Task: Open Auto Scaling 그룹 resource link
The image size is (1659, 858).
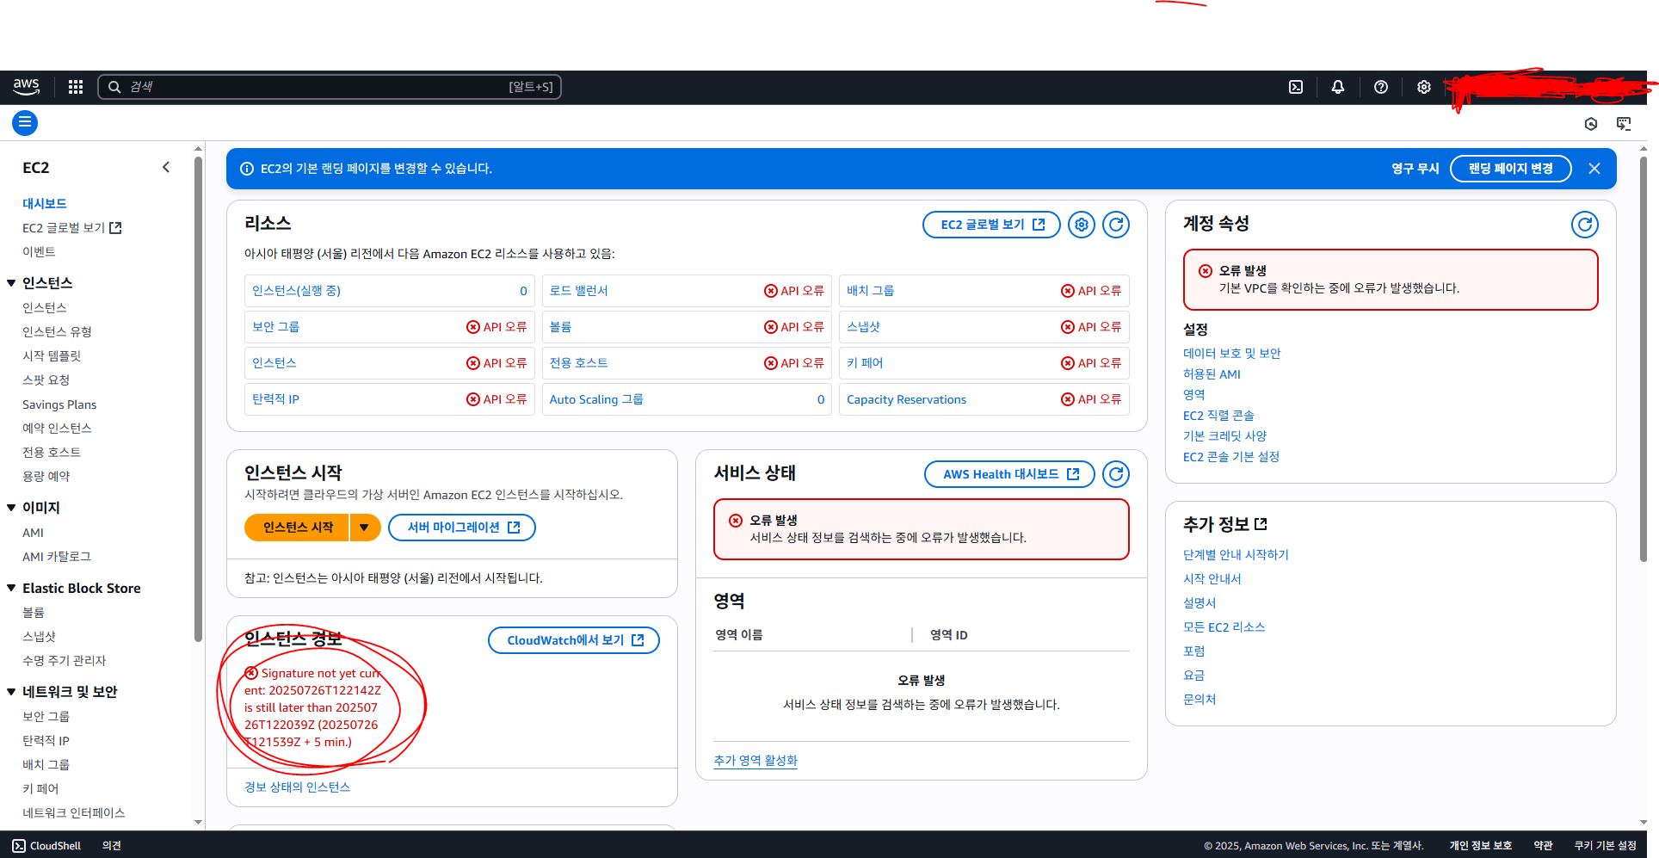Action: click(x=596, y=399)
